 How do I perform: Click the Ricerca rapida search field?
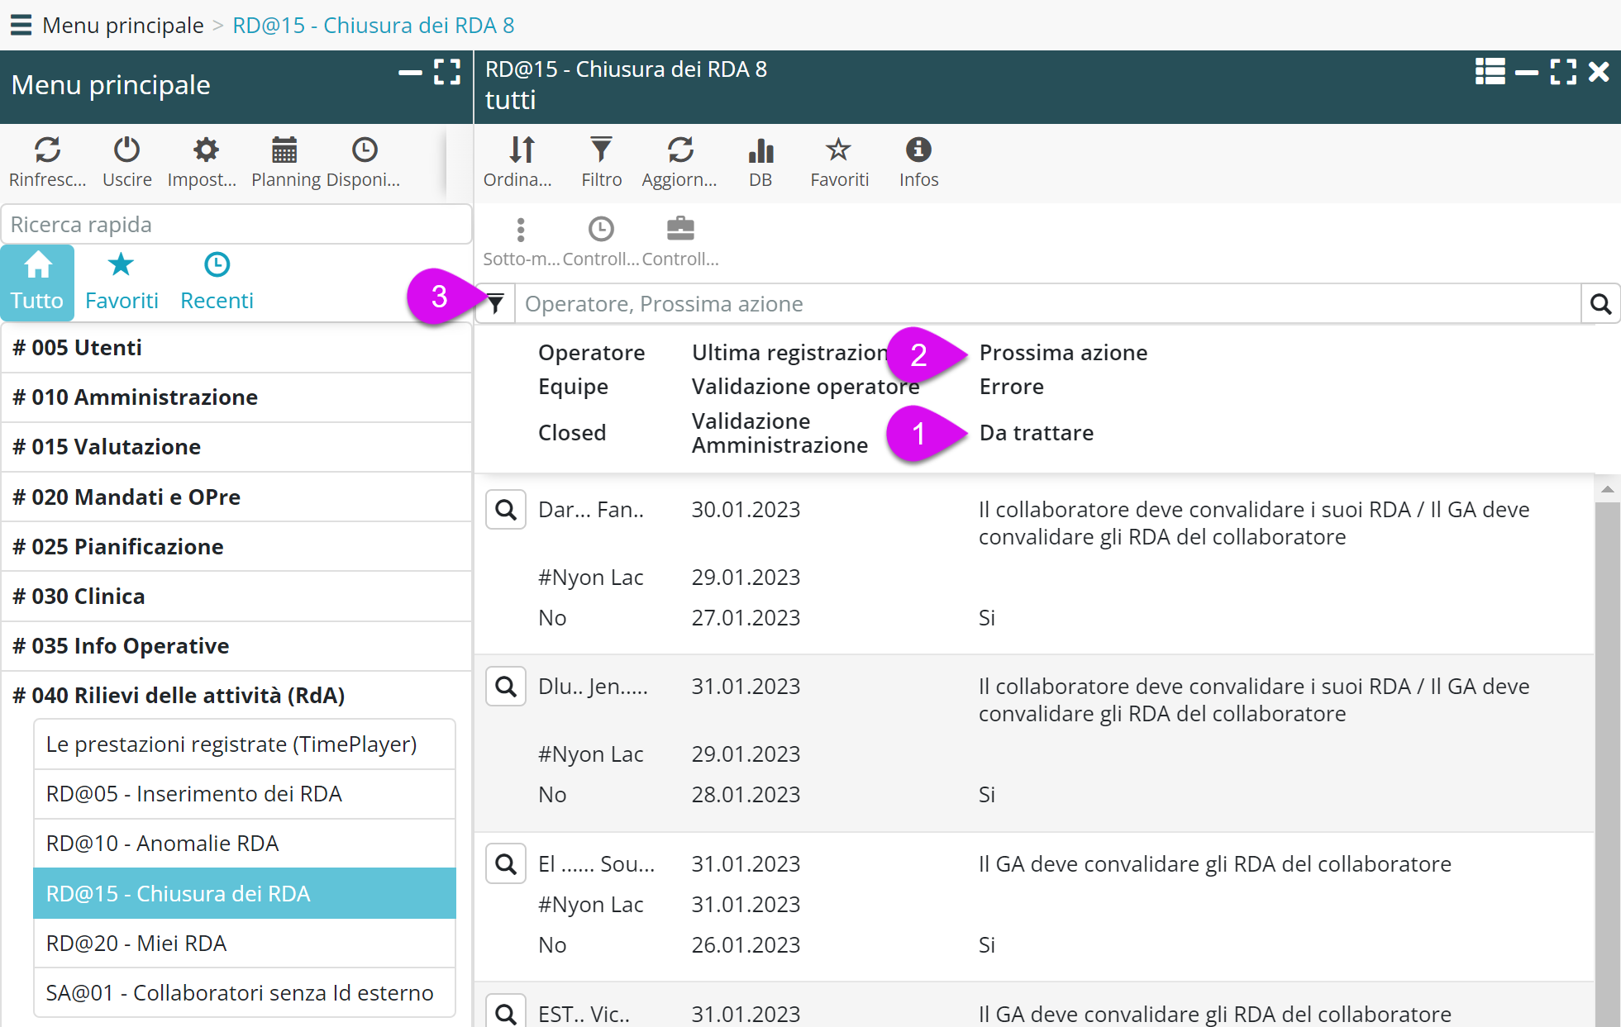pyautogui.click(x=236, y=225)
